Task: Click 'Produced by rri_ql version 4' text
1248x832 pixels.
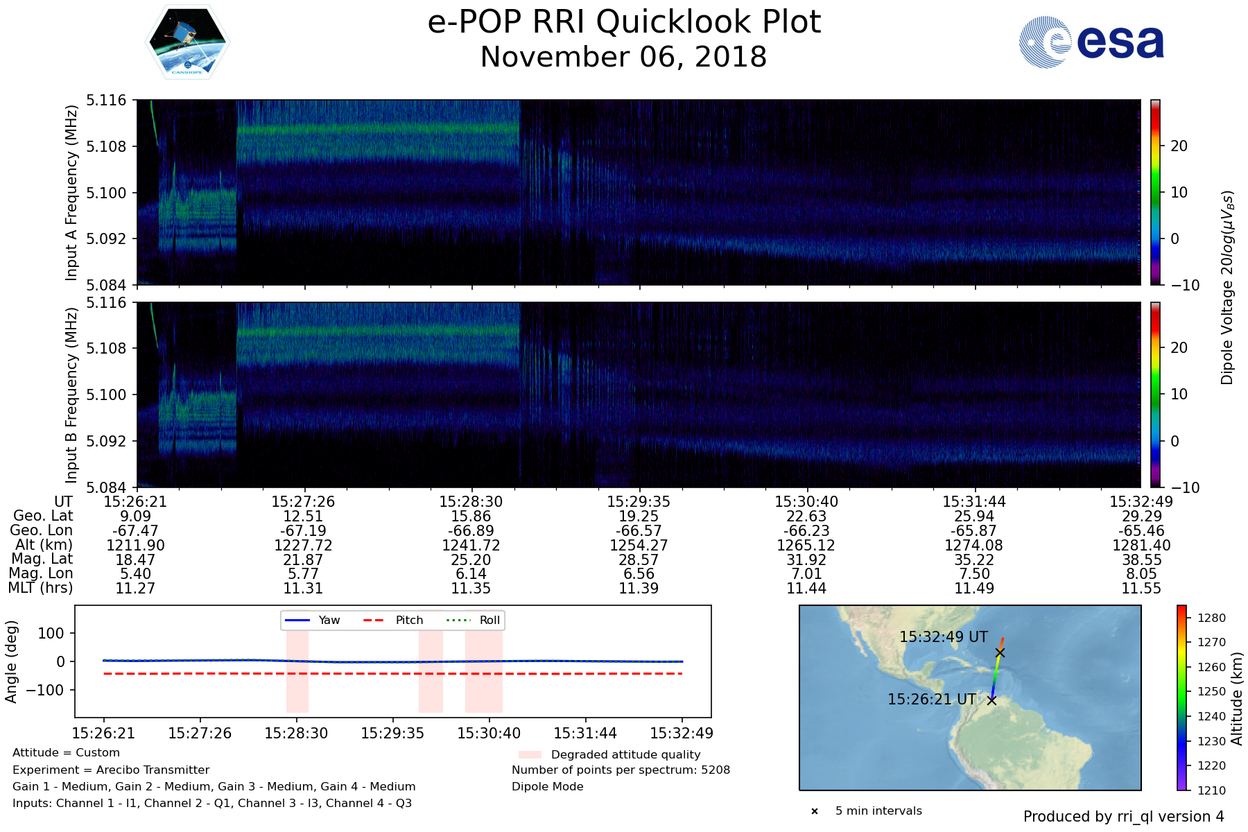Action: [1123, 817]
